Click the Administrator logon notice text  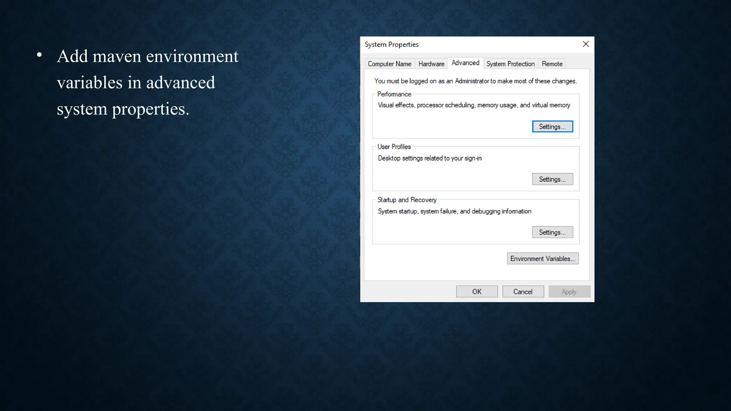pos(475,81)
